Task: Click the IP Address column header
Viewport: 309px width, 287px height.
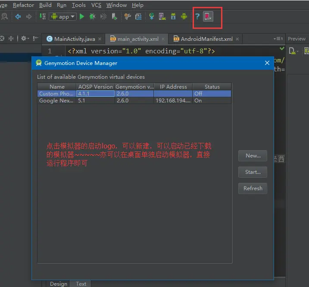Action: coord(173,87)
